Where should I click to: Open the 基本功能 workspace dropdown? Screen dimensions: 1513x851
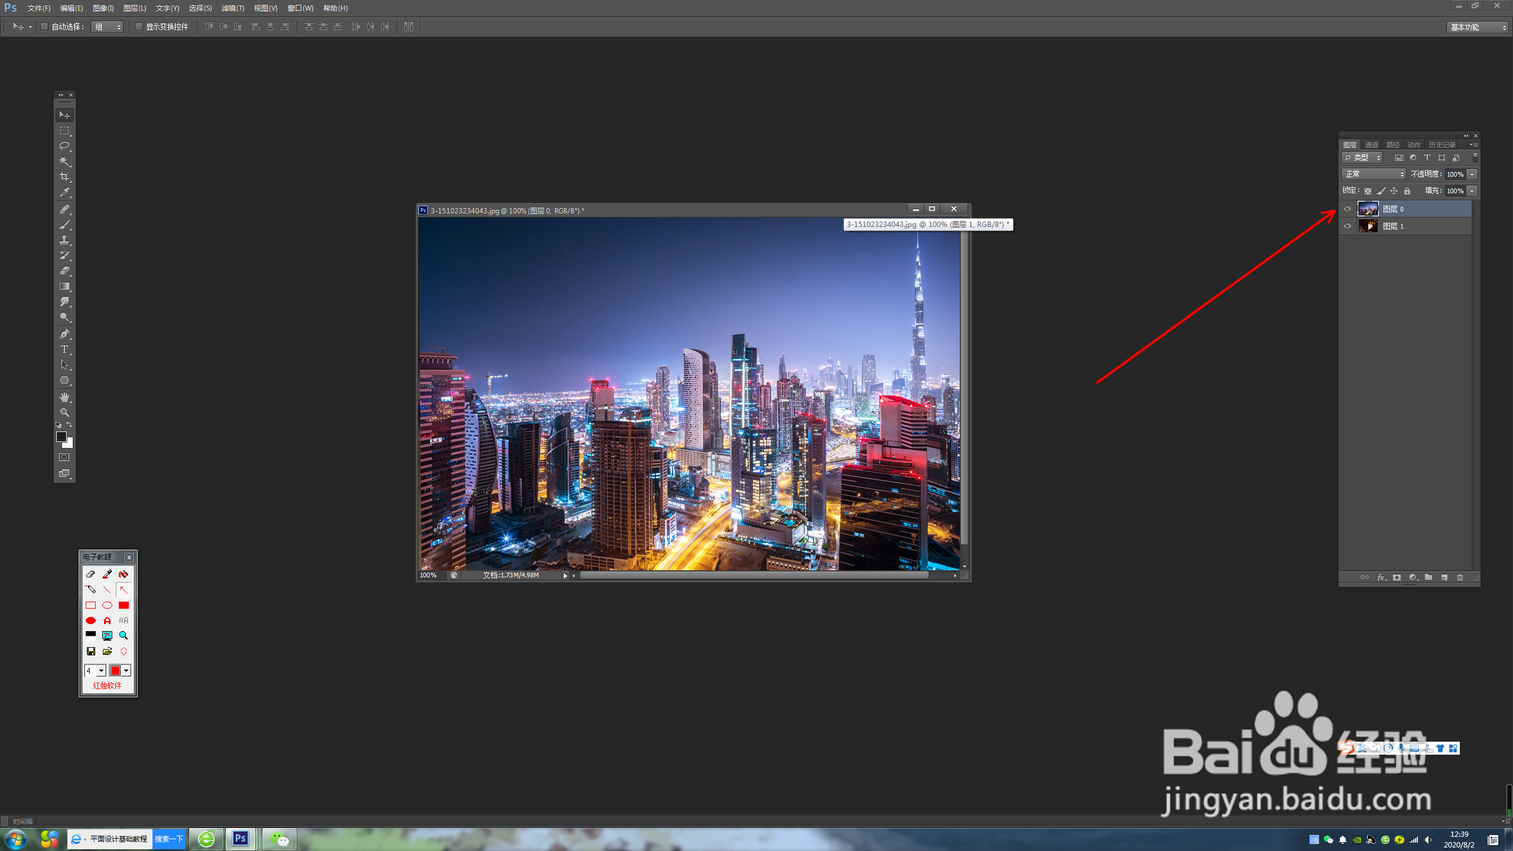pyautogui.click(x=1476, y=27)
